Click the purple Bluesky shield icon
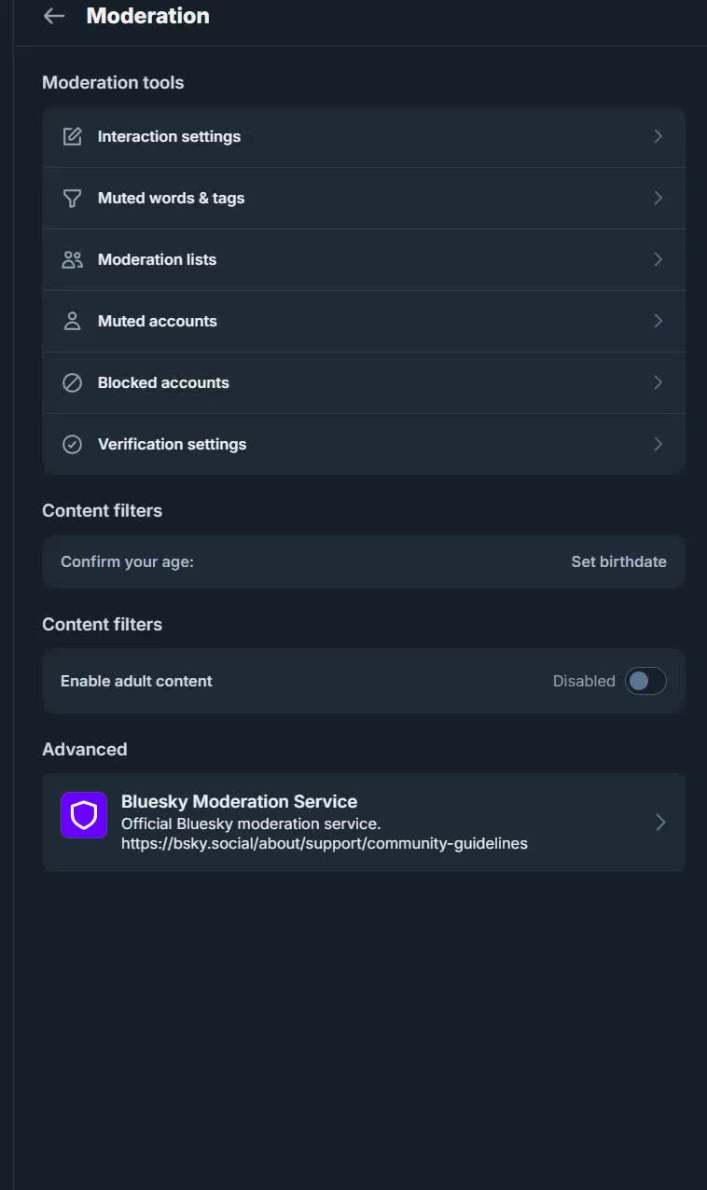 (84, 815)
